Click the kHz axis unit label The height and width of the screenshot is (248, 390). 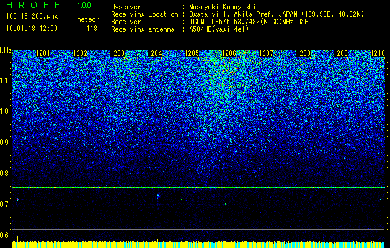[x=6, y=50]
